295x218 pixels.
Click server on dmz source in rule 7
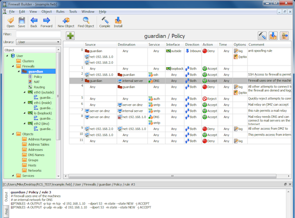pos(97,111)
